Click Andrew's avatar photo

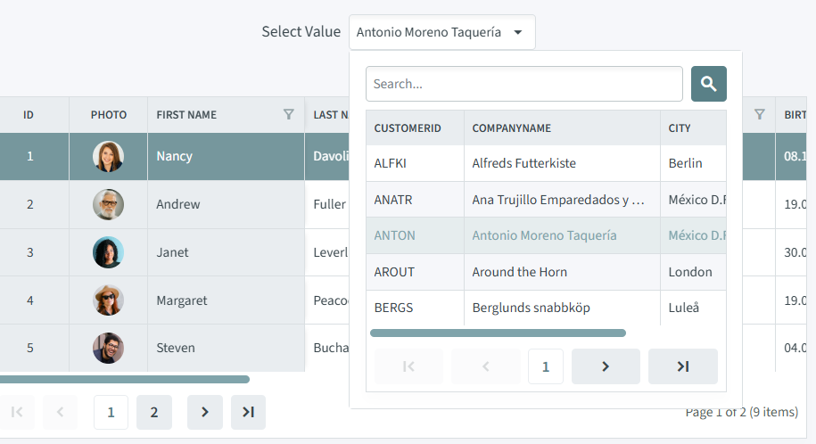[x=108, y=205]
